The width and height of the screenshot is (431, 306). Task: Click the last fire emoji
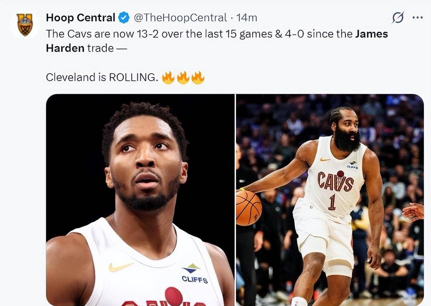[198, 78]
